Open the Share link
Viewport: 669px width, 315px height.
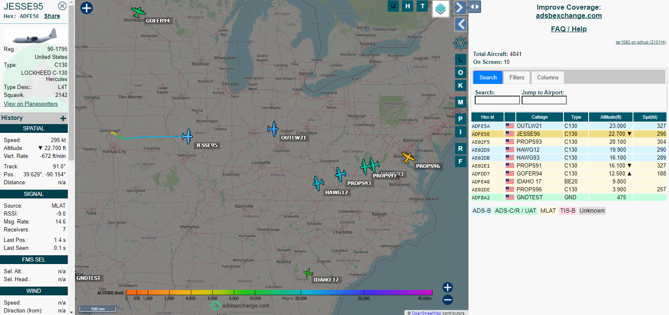tap(52, 16)
